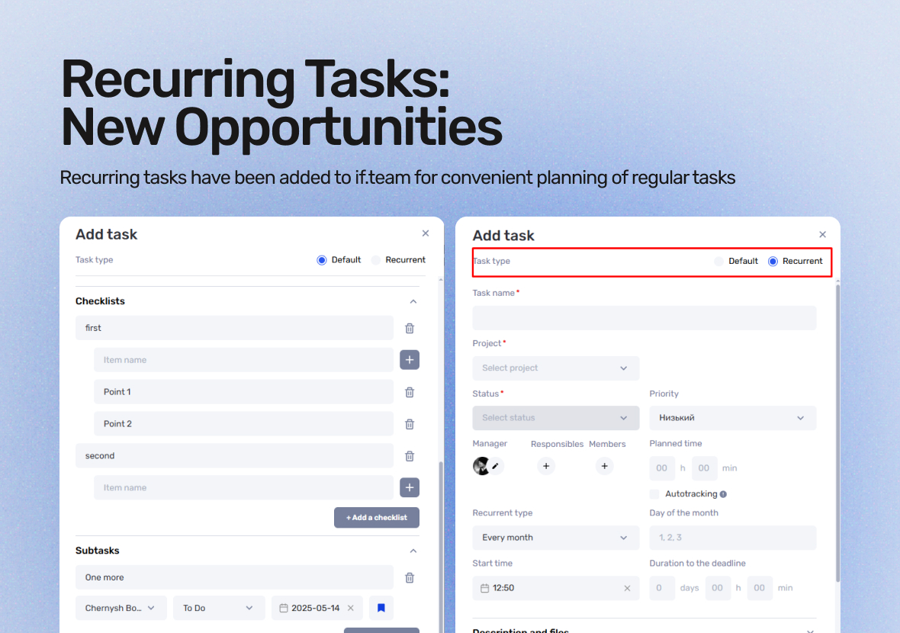900x633 pixels.
Task: Open the Select project dropdown
Action: 555,368
